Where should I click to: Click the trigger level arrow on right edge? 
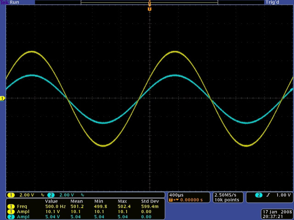(x=291, y=87)
